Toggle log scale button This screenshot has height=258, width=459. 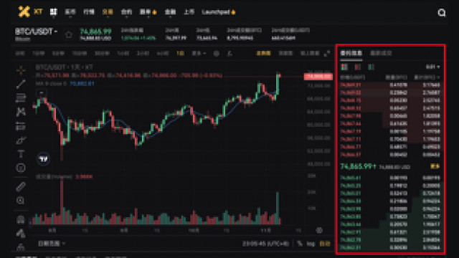(x=311, y=244)
